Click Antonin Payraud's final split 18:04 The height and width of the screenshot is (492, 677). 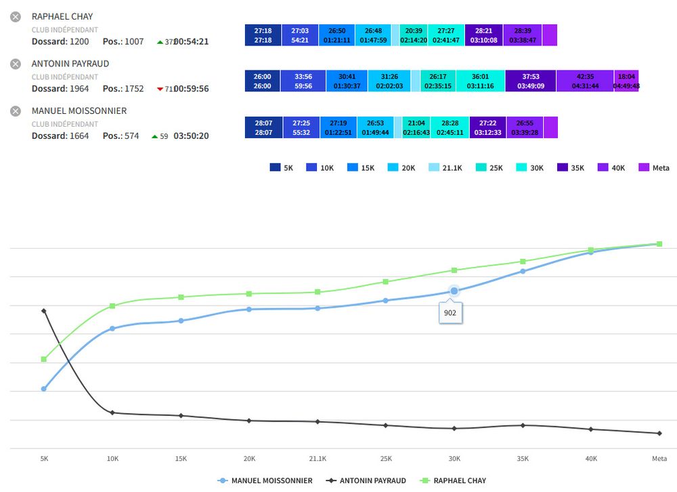tap(626, 81)
